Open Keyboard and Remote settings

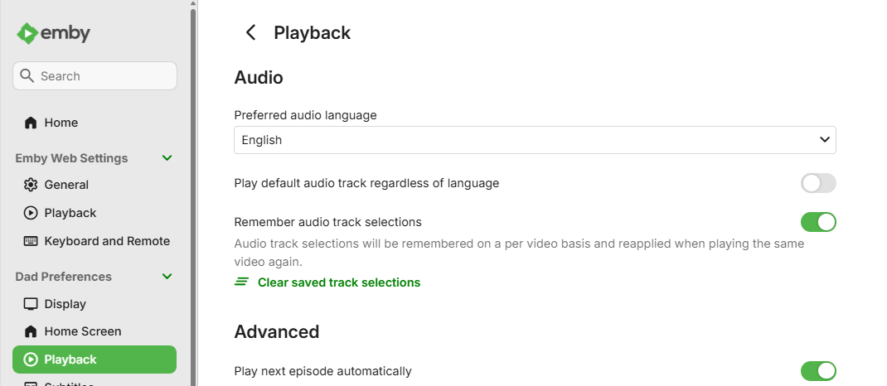pos(95,241)
